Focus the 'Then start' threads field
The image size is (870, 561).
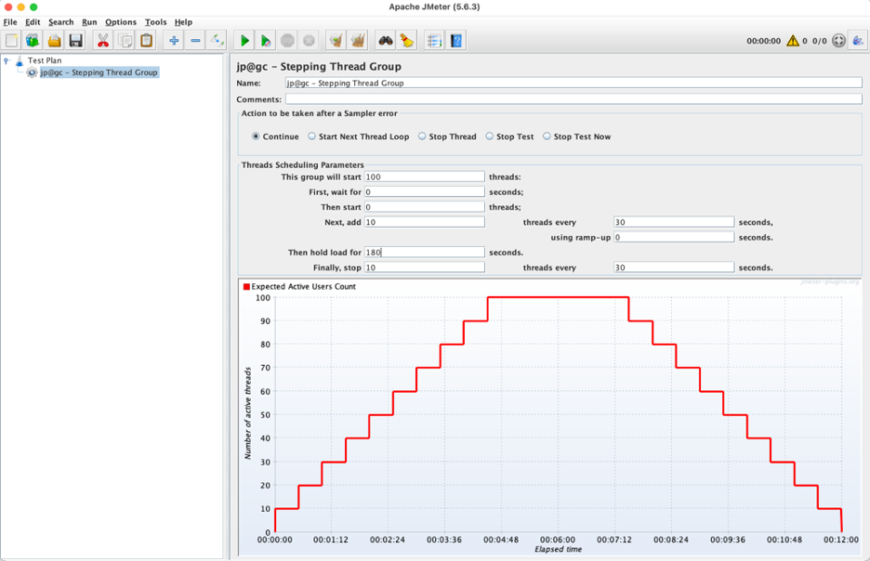[x=425, y=207]
